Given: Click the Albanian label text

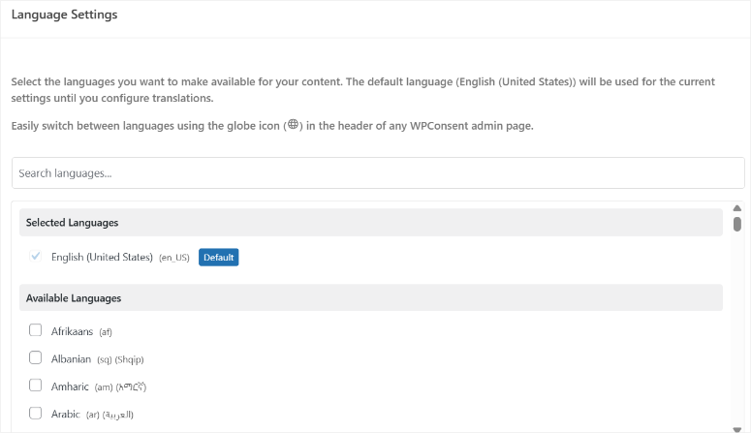Looking at the screenshot, I should coord(71,358).
